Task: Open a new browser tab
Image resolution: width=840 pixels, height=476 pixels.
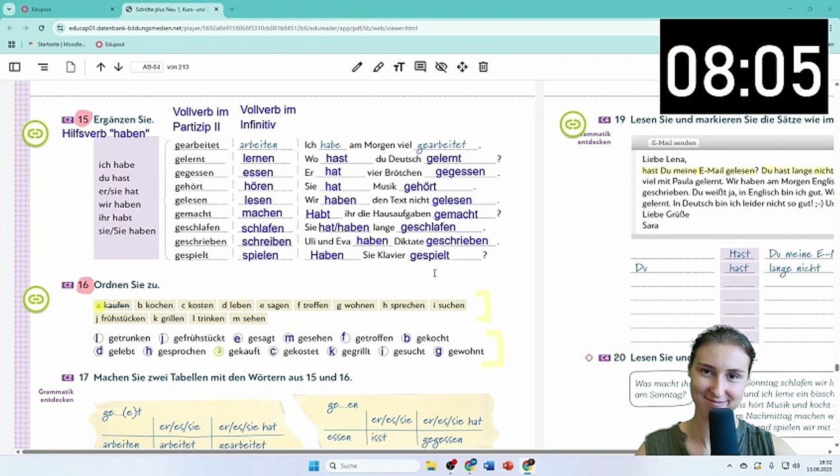Action: pos(232,9)
